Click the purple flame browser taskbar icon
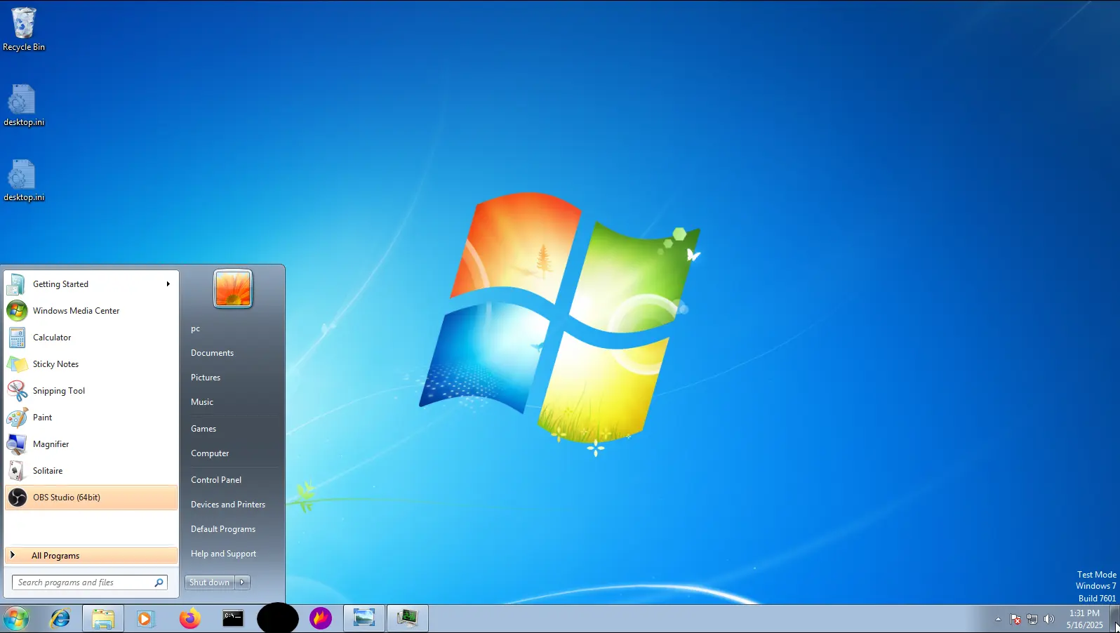 click(x=321, y=618)
